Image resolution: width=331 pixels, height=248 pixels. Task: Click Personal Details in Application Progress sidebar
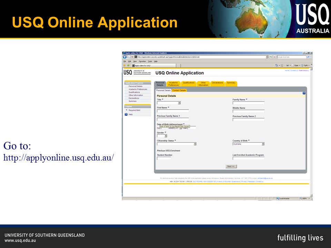coord(136,86)
